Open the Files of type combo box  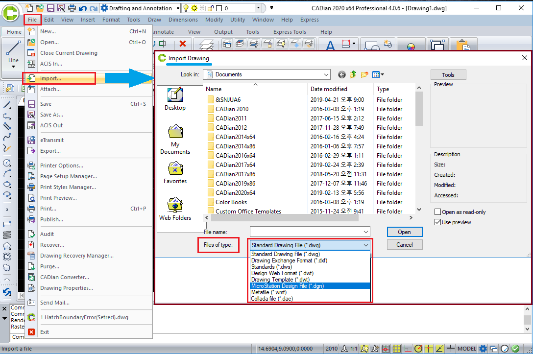(x=310, y=245)
